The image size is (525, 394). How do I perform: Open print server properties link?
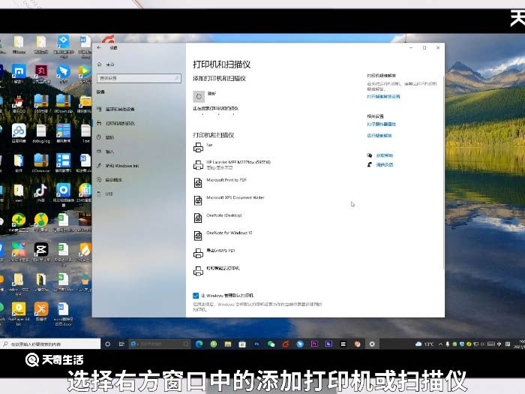[381, 125]
